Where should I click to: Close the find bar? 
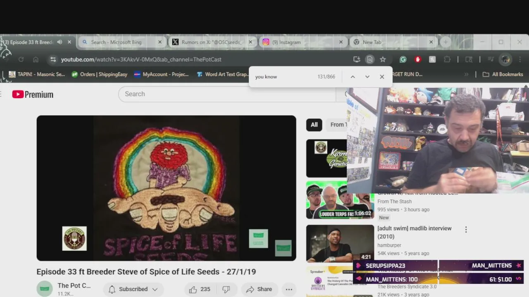point(382,77)
